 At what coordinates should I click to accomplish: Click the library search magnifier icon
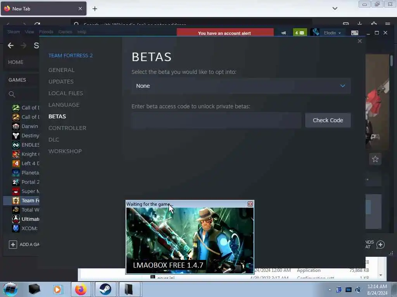(12, 94)
